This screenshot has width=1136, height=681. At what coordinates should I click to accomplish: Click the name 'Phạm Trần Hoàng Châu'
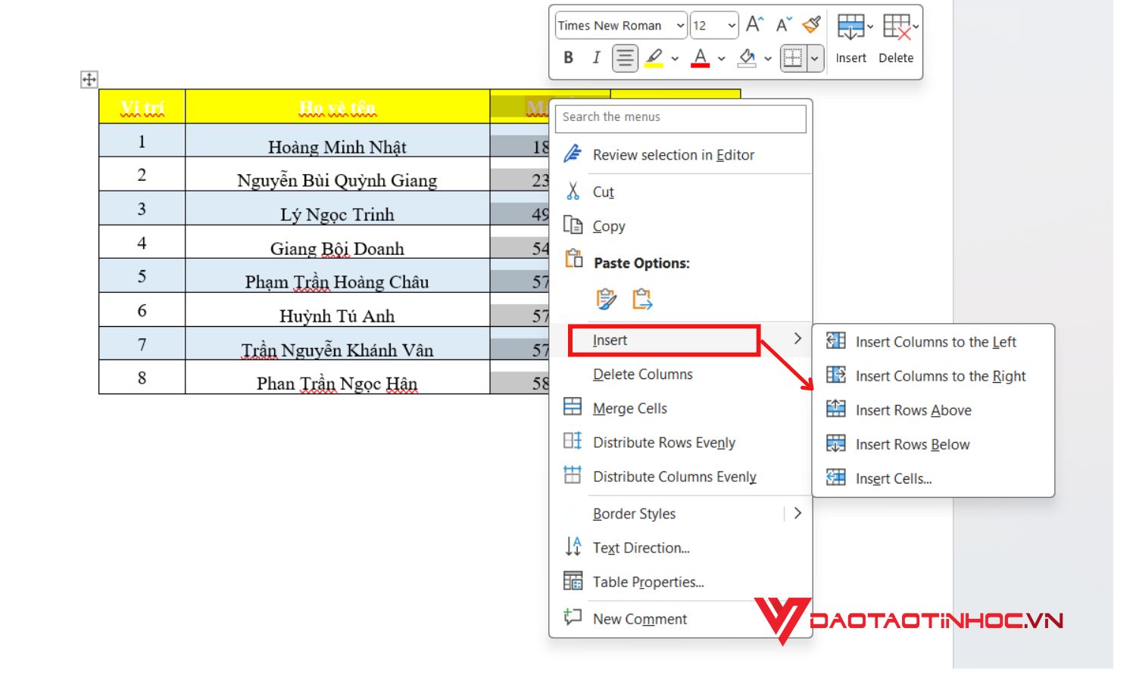pyautogui.click(x=337, y=281)
